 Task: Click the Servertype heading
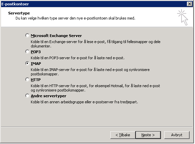coord(19,13)
